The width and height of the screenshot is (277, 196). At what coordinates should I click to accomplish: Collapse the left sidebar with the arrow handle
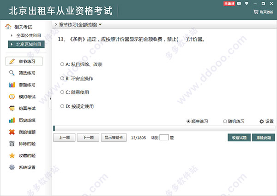click(x=50, y=99)
